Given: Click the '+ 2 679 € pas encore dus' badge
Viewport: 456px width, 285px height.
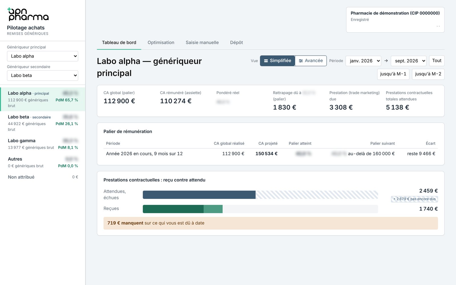Looking at the screenshot, I should [414, 199].
